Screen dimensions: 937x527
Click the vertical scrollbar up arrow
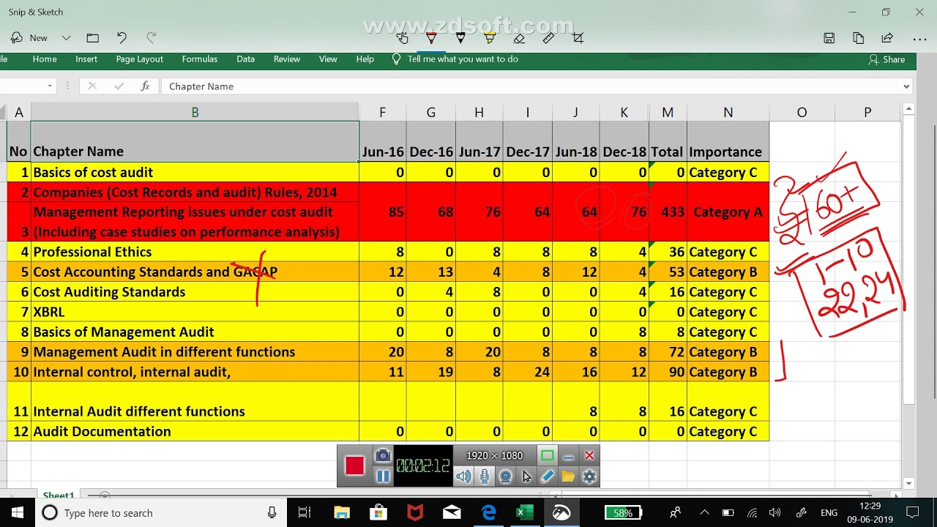pos(908,109)
